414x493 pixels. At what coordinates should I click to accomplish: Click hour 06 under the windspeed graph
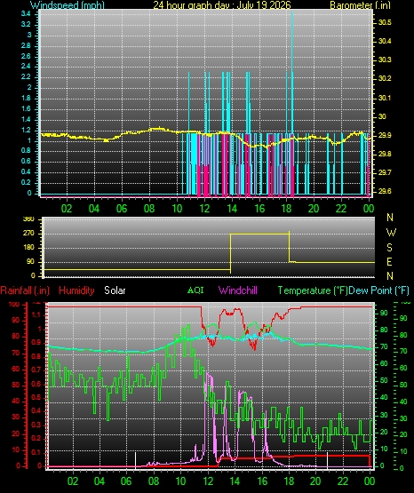tap(122, 209)
